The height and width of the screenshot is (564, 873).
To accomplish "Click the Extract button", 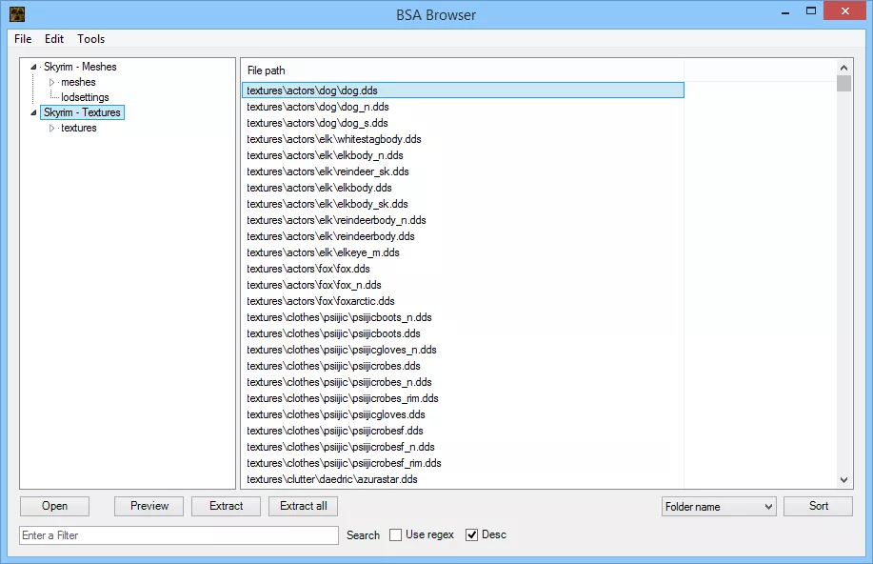I will click(226, 506).
